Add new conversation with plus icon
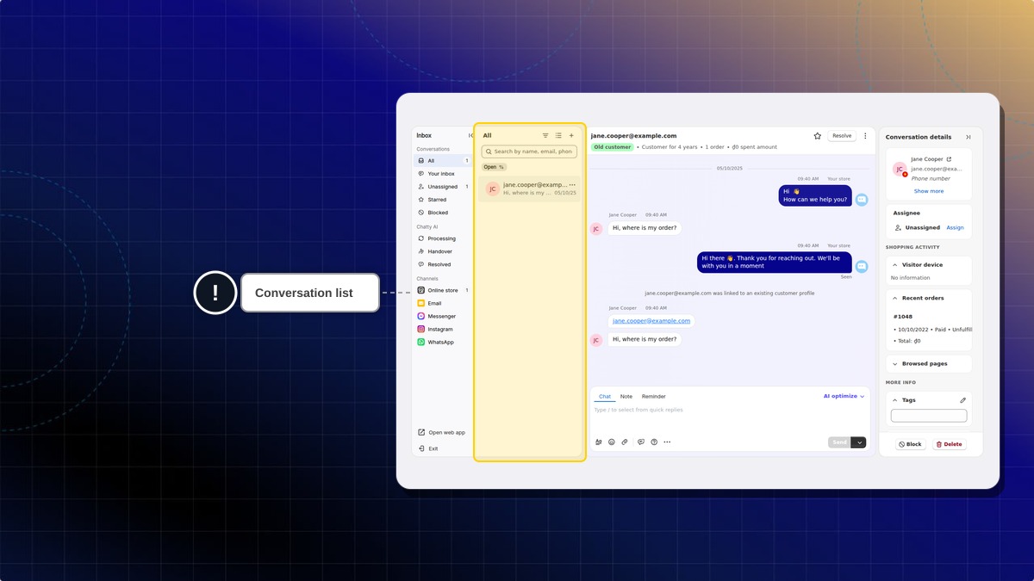Viewport: 1034px width, 581px height. [x=571, y=135]
